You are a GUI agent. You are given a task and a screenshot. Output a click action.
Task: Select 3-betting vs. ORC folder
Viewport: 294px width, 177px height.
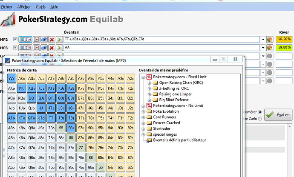[x=174, y=88]
